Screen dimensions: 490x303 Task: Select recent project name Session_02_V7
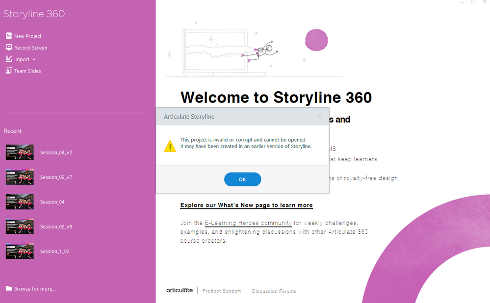[56, 177]
